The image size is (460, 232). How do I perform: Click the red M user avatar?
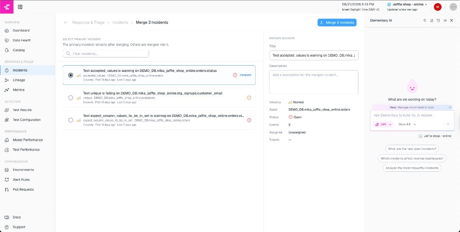tap(438, 7)
